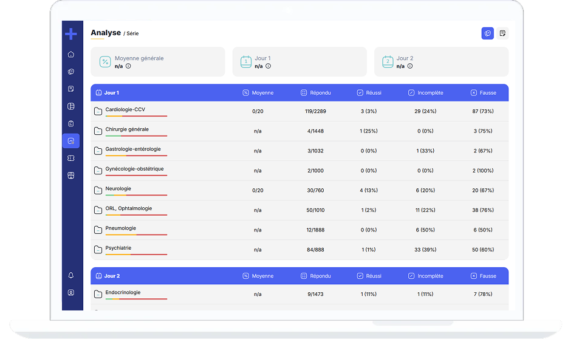Click the store icon in sidebar
Image resolution: width=565 pixels, height=339 pixels.
click(x=71, y=176)
